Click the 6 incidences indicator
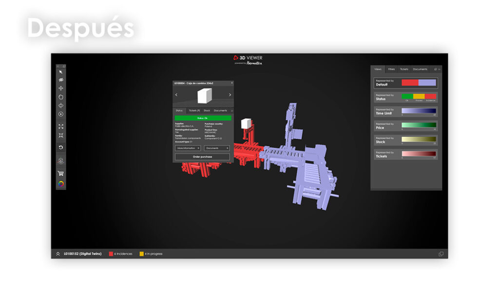 (x=120, y=254)
